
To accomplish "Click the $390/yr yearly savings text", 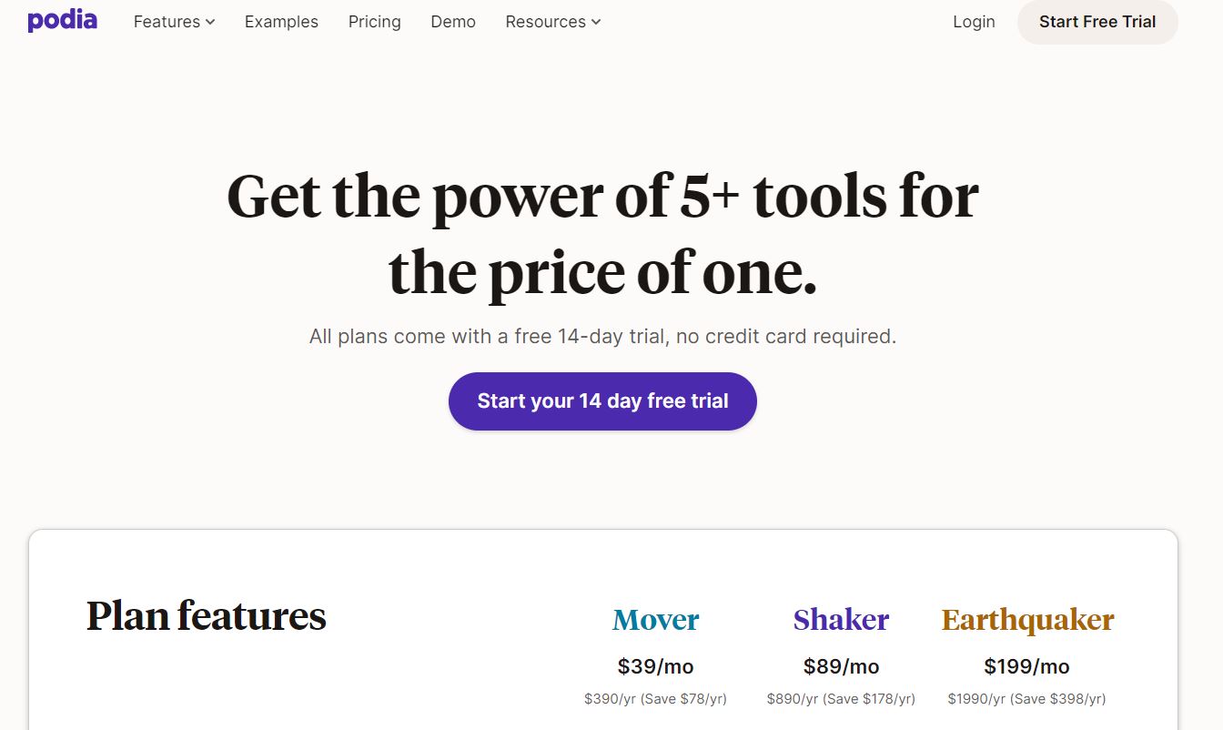I will 655,699.
